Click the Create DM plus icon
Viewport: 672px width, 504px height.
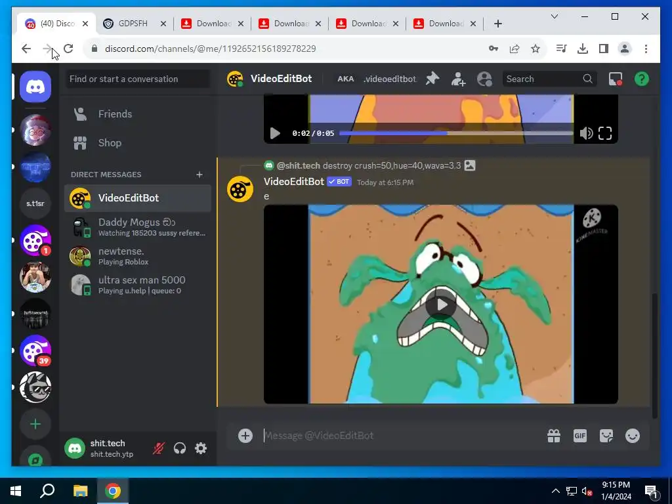tap(199, 175)
